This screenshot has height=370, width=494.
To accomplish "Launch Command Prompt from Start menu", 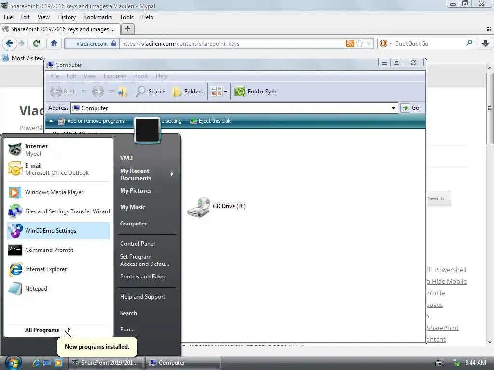I will pyautogui.click(x=58, y=250).
